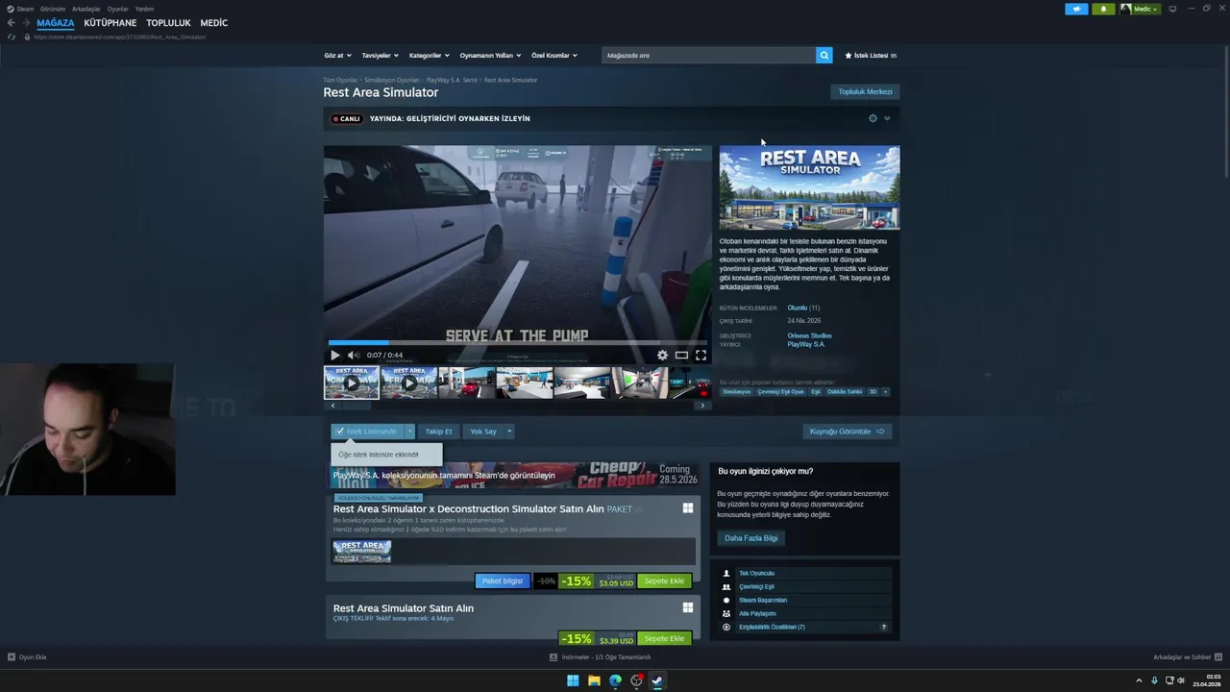This screenshot has width=1230, height=692.
Task: Open the İstek Listesi wishlist link
Action: [x=871, y=55]
